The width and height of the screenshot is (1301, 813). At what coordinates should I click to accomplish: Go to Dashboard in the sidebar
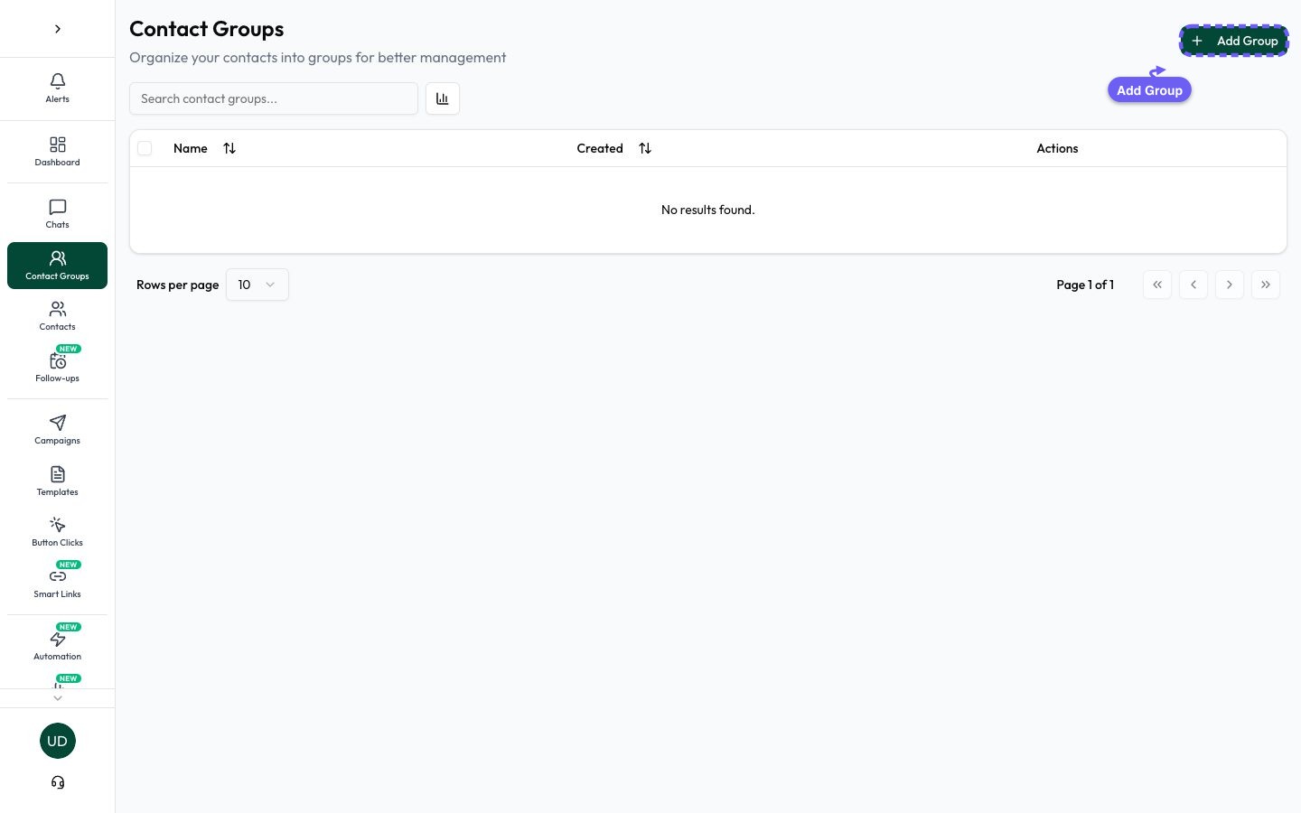tap(57, 152)
